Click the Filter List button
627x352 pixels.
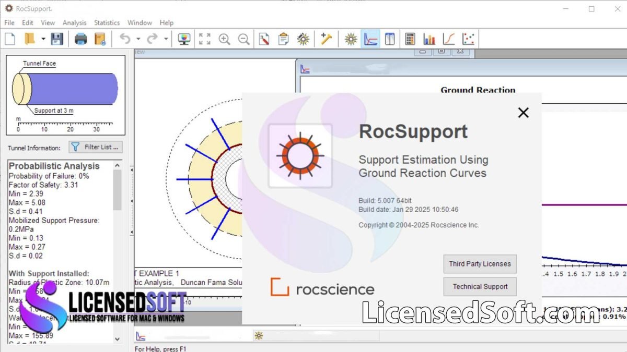(96, 147)
